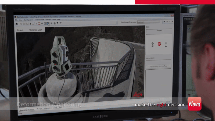The width and height of the screenshot is (215, 121).
Task: Open the Measurement menu
Action: tap(39, 20)
